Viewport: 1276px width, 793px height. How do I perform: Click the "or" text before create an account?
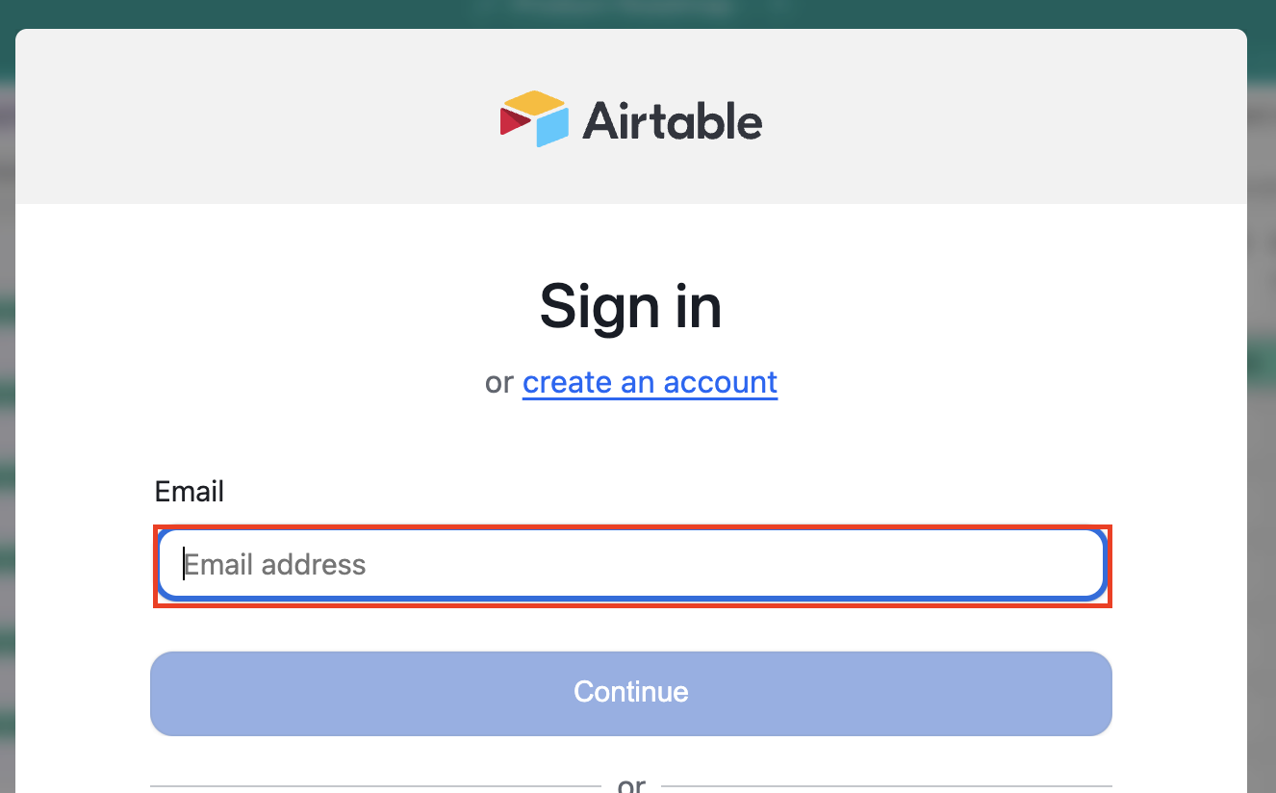499,382
